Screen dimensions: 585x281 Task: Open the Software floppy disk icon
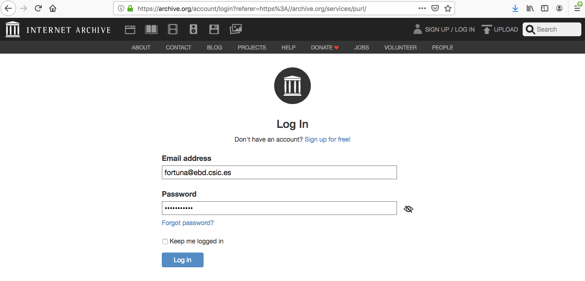(x=214, y=30)
